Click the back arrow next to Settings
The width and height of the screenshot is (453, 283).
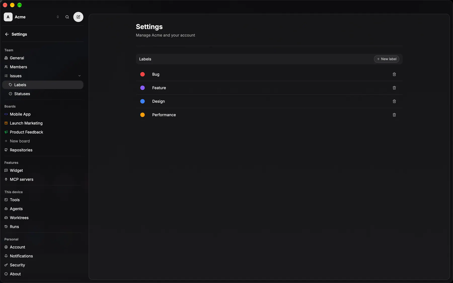pos(7,34)
